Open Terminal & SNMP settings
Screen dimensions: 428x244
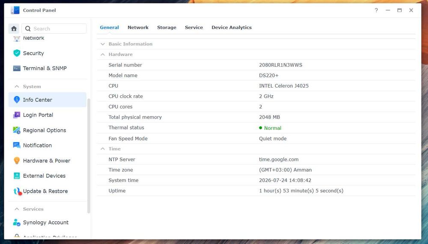(47, 68)
